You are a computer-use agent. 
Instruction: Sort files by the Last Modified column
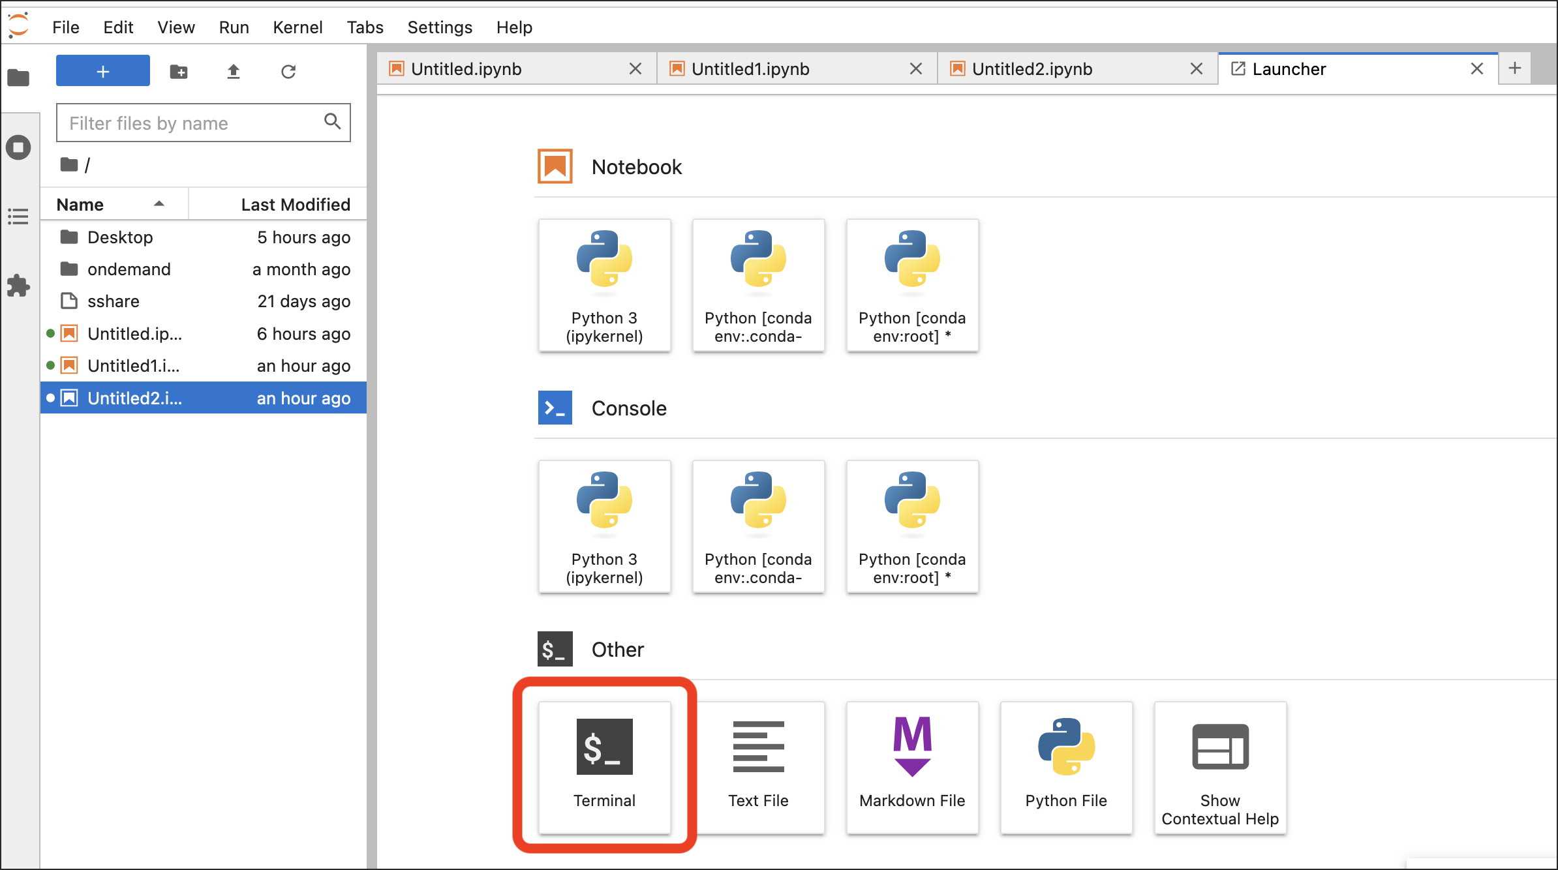coord(295,205)
